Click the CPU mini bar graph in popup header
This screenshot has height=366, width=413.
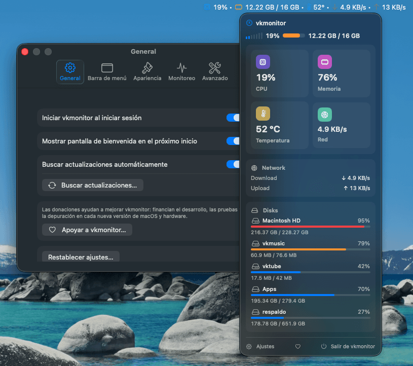pyautogui.click(x=254, y=36)
